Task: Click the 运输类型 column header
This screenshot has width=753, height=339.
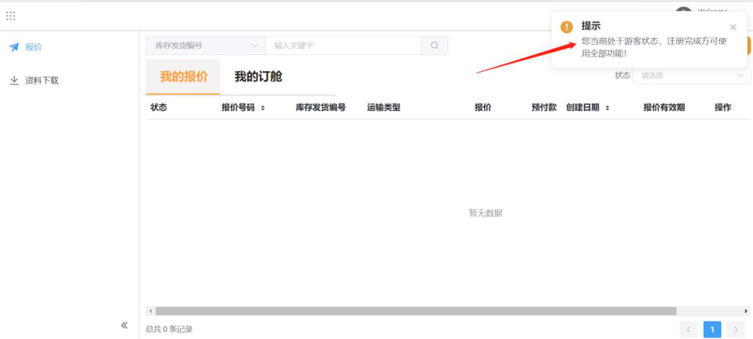Action: 383,107
